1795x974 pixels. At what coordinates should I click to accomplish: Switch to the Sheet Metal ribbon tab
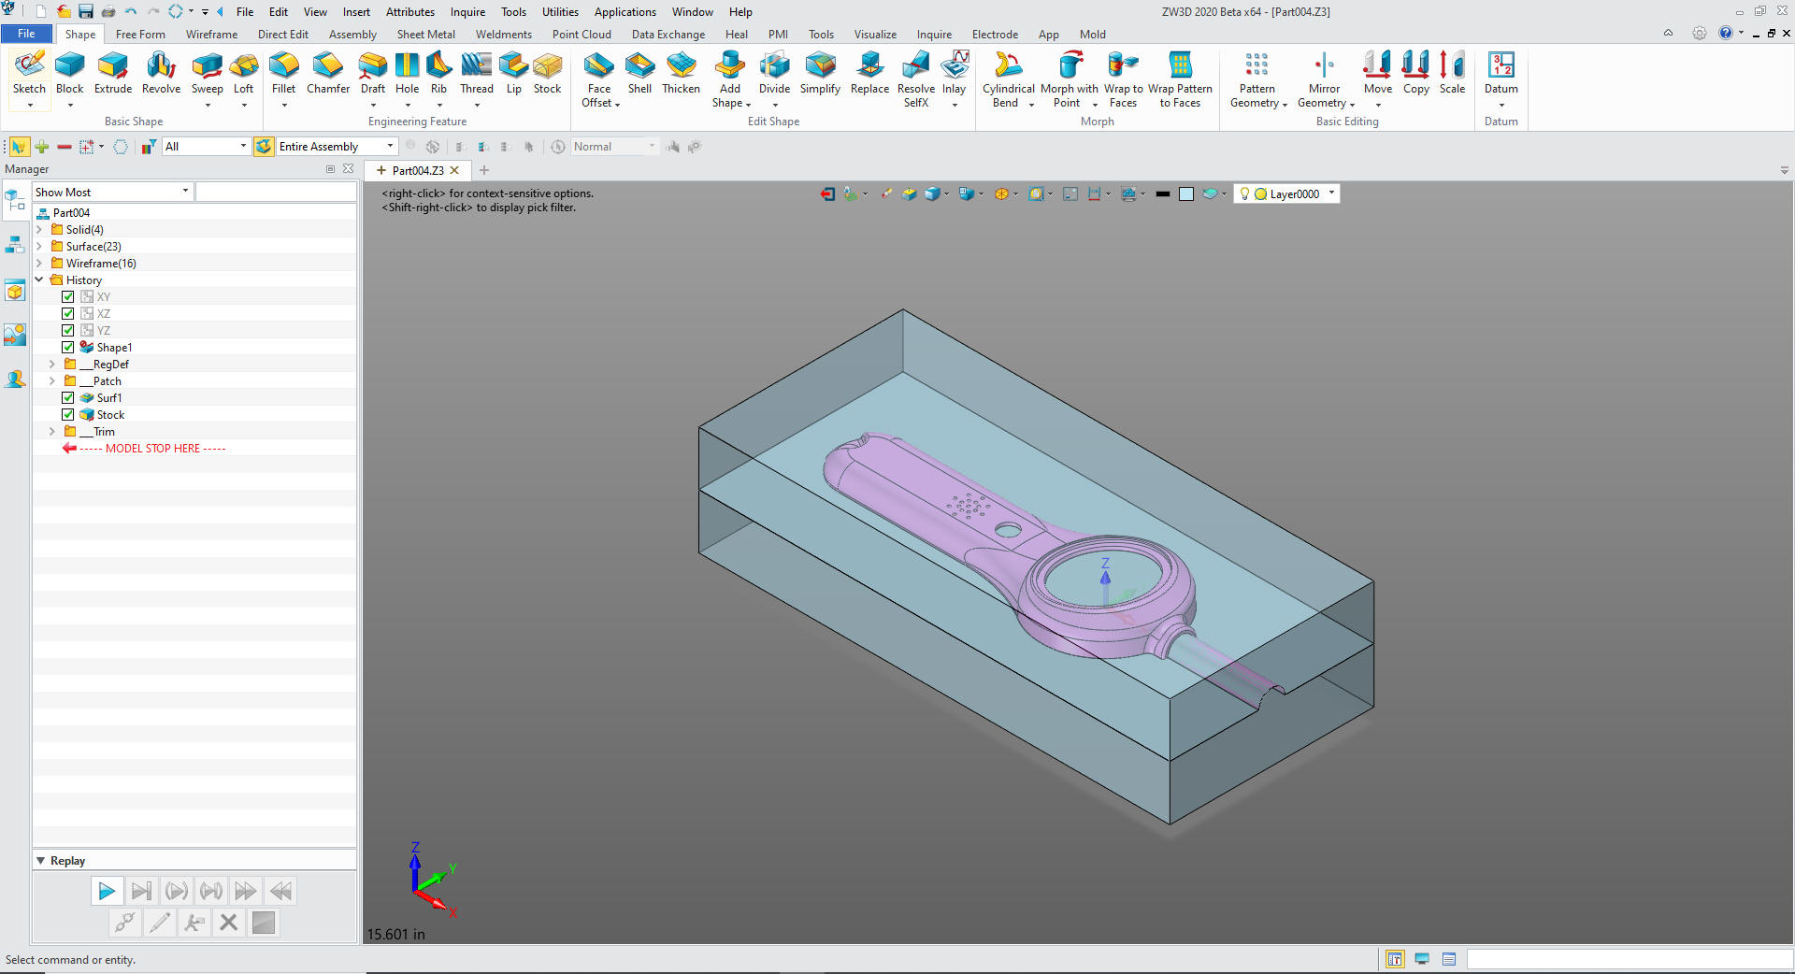425,35
